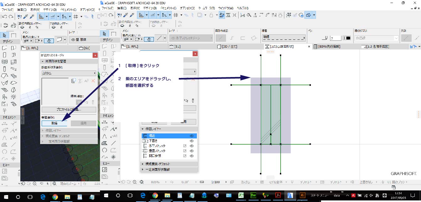Toggle the 開口参照 layer checkbox

[x=185, y=156]
